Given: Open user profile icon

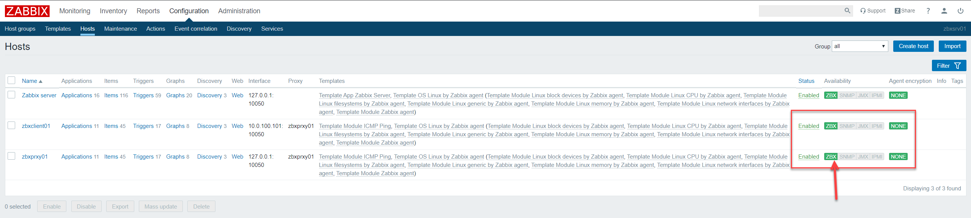Looking at the screenshot, I should 944,11.
